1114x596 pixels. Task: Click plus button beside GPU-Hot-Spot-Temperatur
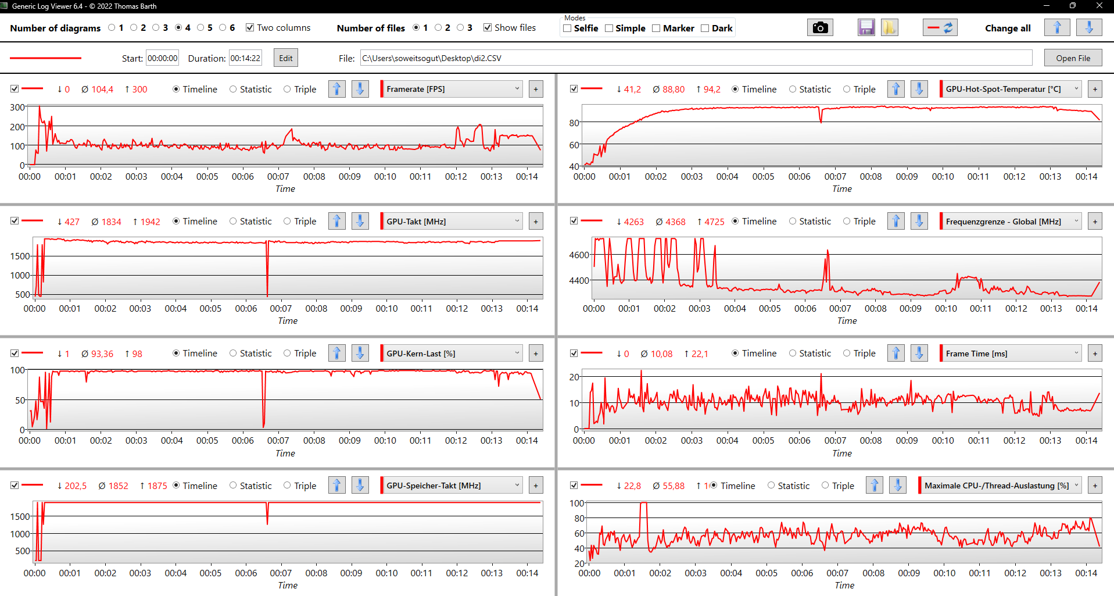(1095, 89)
